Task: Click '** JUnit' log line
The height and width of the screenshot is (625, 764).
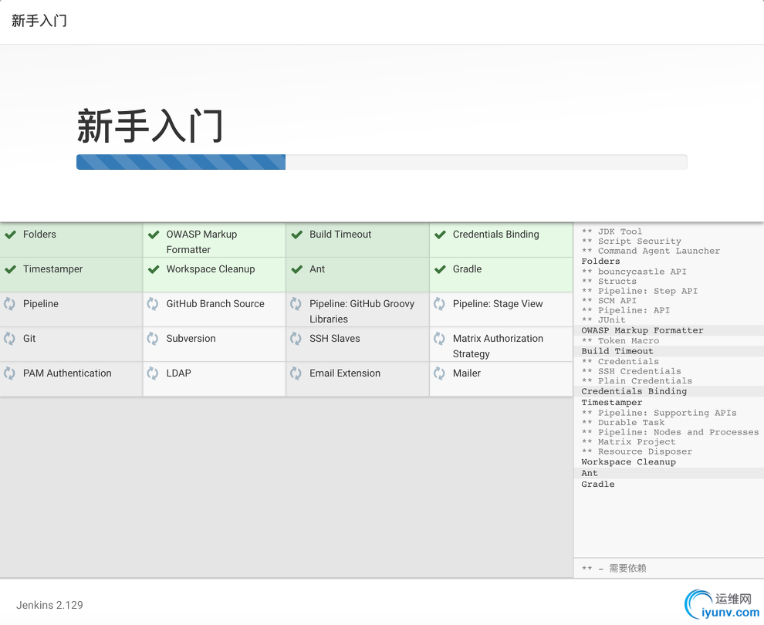Action: pos(603,320)
